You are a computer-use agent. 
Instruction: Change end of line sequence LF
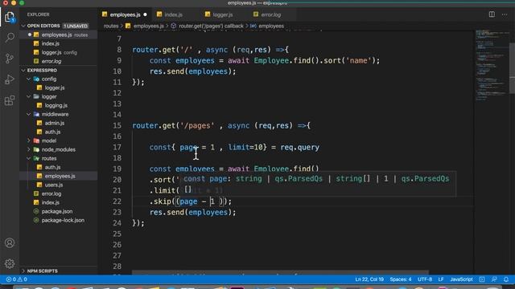coord(441,279)
